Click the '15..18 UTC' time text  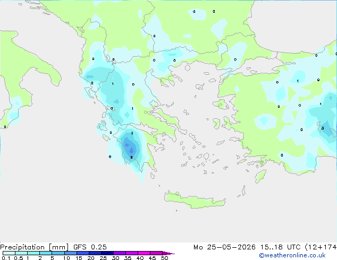[280, 247]
